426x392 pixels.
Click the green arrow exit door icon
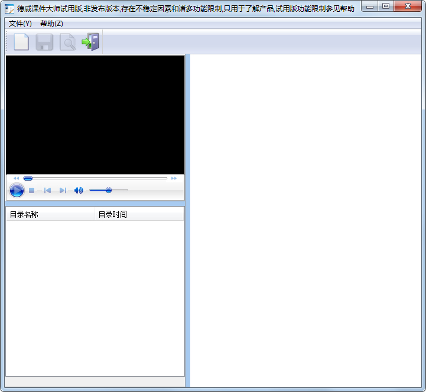pyautogui.click(x=90, y=42)
